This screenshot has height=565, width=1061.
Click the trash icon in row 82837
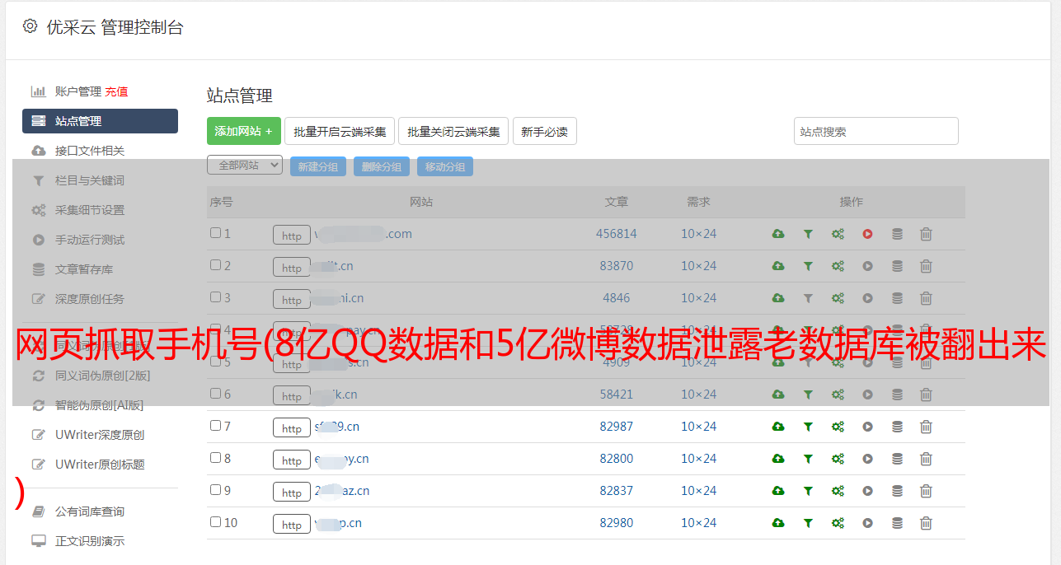(926, 491)
